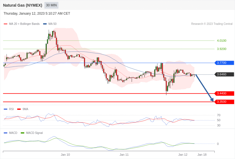Click the blue downward forecast arrow head
This screenshot has width=235, height=159.
click(212, 100)
